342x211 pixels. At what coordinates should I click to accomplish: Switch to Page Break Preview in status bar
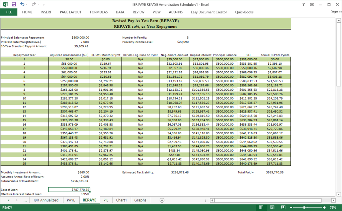pos(283,207)
